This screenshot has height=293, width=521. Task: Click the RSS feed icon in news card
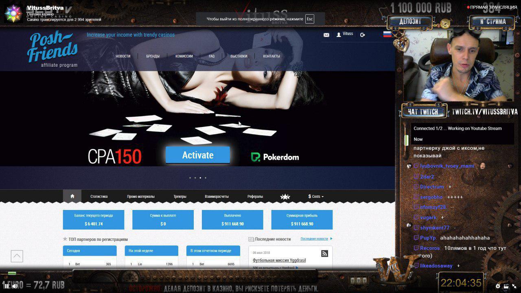pos(324,254)
